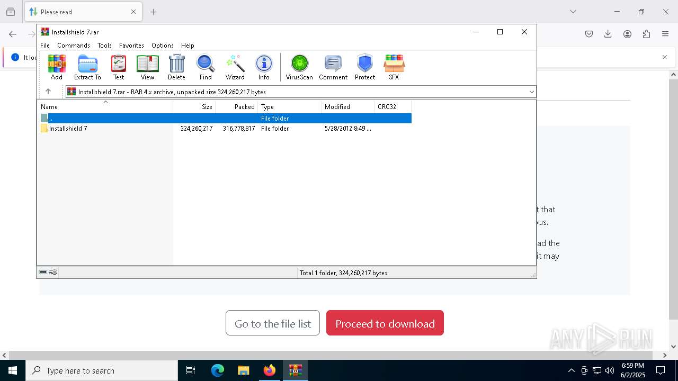
Task: Go up one folder level arrow
Action: [x=48, y=92]
